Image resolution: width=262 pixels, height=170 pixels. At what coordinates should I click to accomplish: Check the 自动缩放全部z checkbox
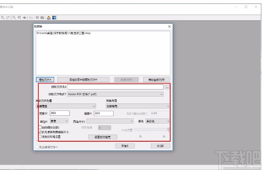coord(40,127)
